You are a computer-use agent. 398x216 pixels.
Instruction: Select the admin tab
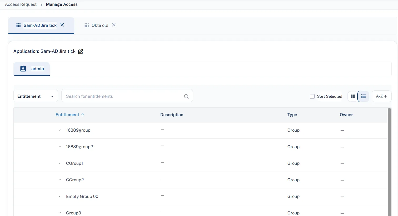coord(32,69)
